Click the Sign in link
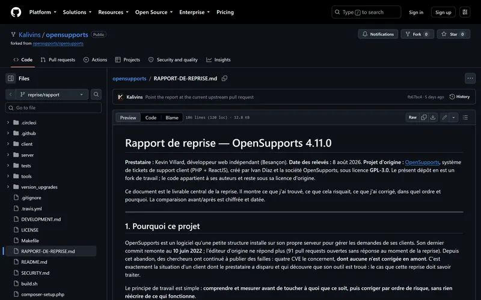Image resolution: width=481 pixels, height=300 pixels. coord(415,12)
